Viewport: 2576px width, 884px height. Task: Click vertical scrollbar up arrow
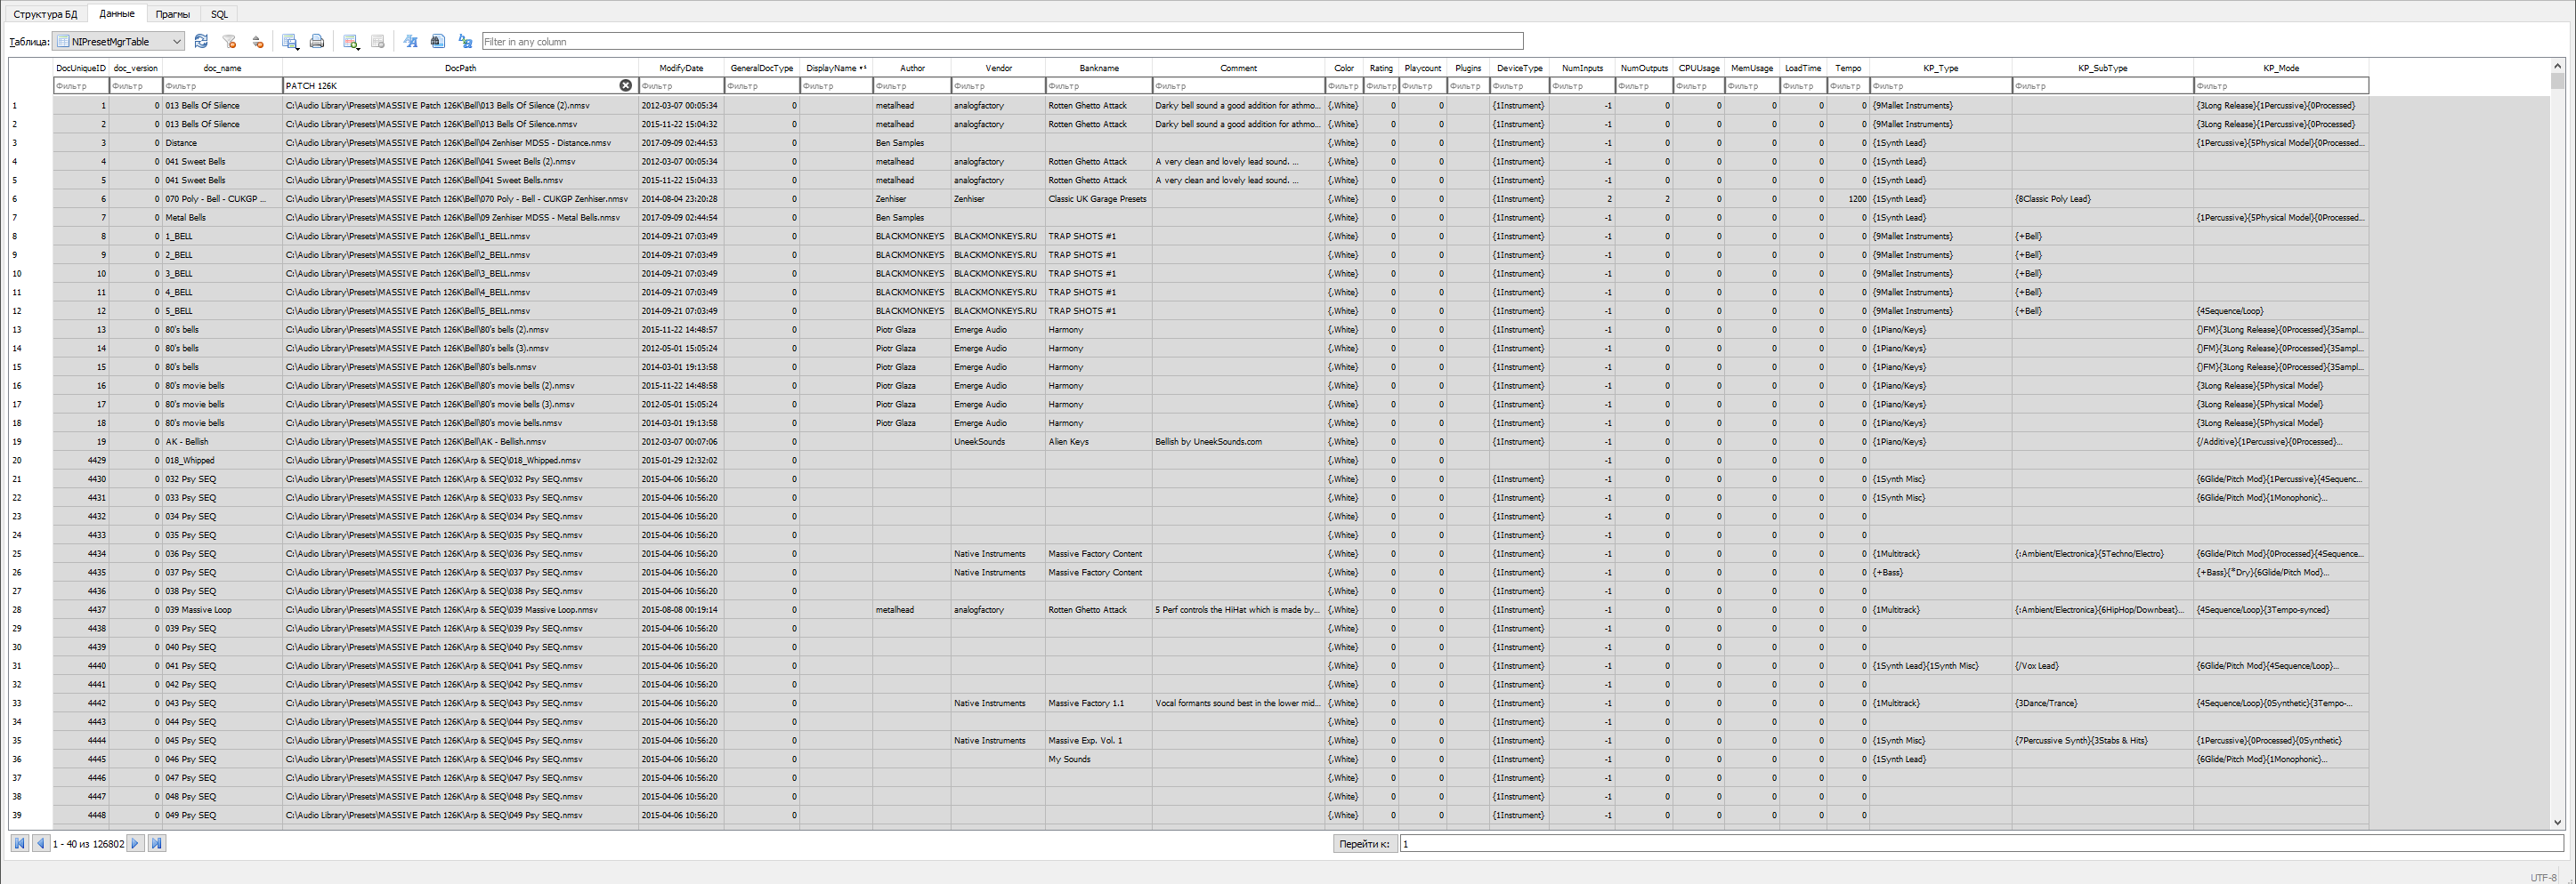click(2557, 66)
